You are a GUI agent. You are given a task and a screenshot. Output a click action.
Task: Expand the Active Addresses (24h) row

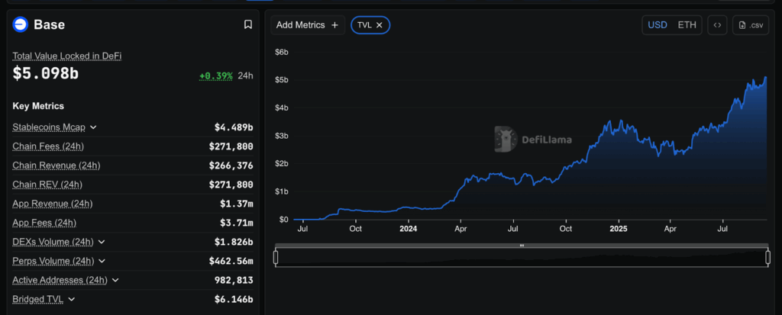116,281
